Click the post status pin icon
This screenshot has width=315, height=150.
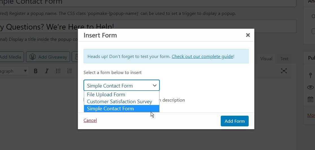[x=310, y=75]
